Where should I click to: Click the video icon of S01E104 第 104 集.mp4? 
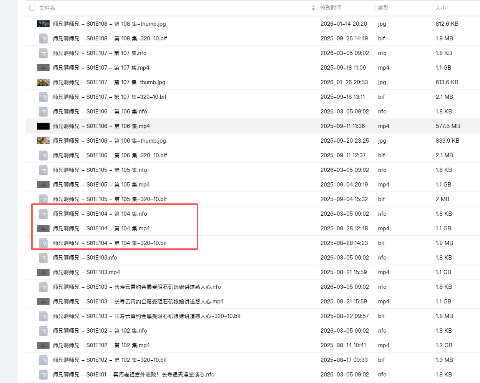tap(43, 228)
